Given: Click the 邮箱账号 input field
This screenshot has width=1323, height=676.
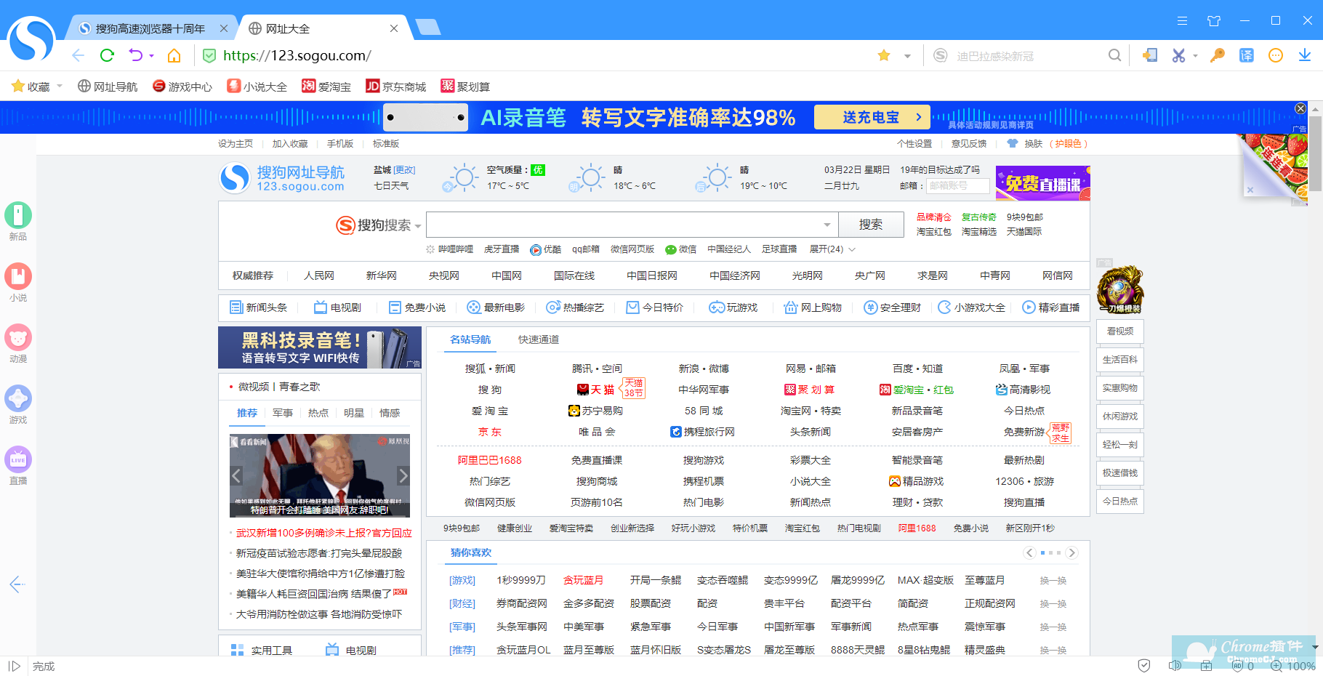Looking at the screenshot, I should pyautogui.click(x=957, y=186).
